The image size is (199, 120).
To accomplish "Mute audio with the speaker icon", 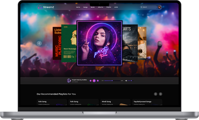I will [126, 81].
